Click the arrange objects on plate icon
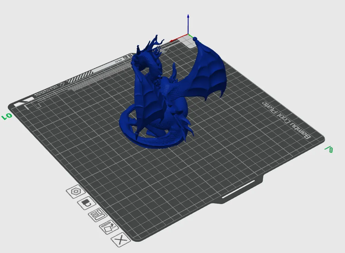 pyautogui.click(x=98, y=215)
